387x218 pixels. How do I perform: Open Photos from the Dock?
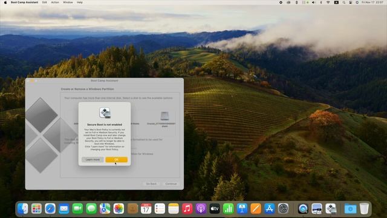click(x=119, y=209)
